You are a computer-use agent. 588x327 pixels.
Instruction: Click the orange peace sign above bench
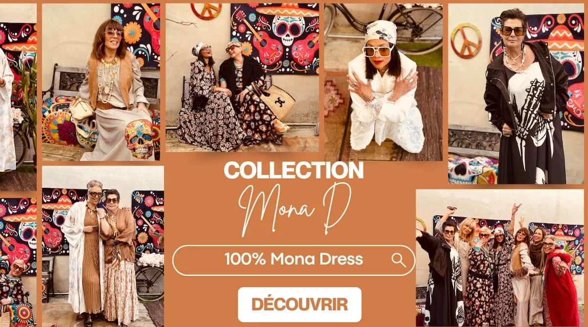pyautogui.click(x=206, y=11)
